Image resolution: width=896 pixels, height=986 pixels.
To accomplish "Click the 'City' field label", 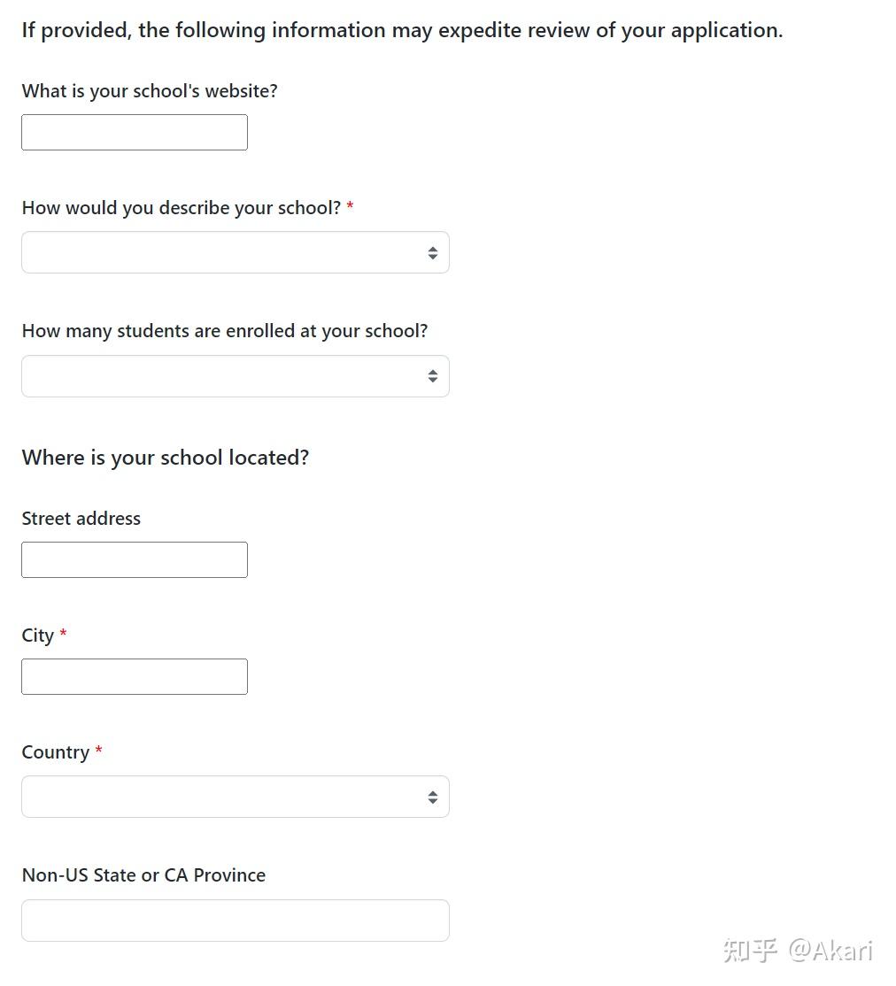I will [x=38, y=636].
